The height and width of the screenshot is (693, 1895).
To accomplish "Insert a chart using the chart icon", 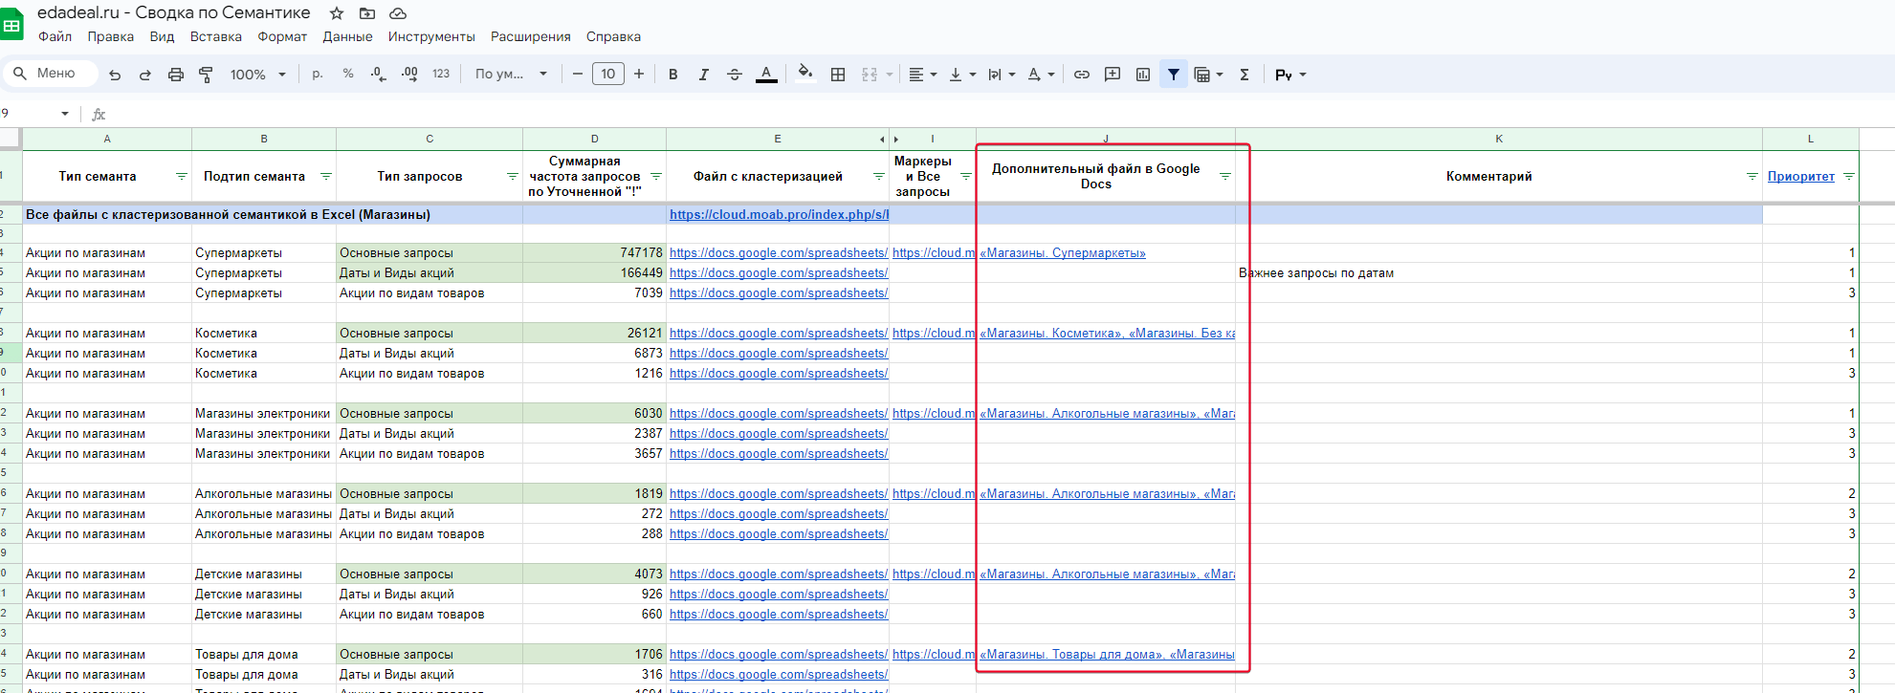I will click(1142, 75).
